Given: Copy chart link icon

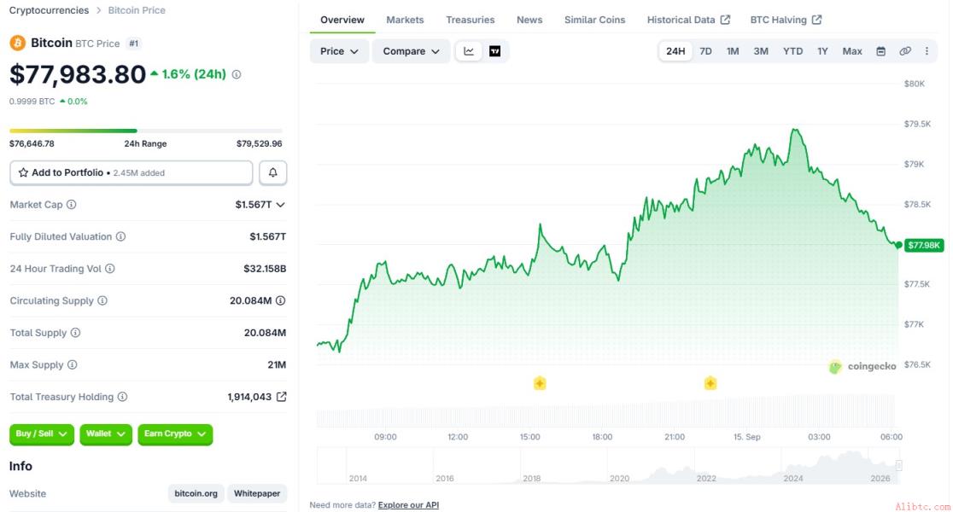Looking at the screenshot, I should [x=905, y=51].
